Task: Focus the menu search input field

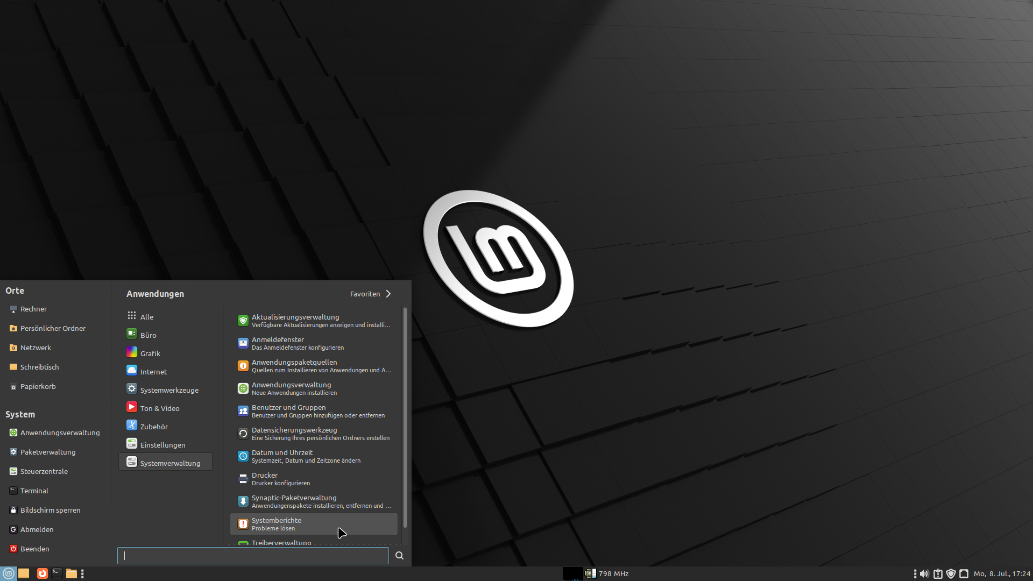Action: click(x=253, y=556)
